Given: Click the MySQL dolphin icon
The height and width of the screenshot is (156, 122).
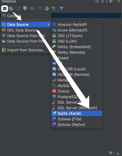Looking at the screenshot, I should (54, 85).
